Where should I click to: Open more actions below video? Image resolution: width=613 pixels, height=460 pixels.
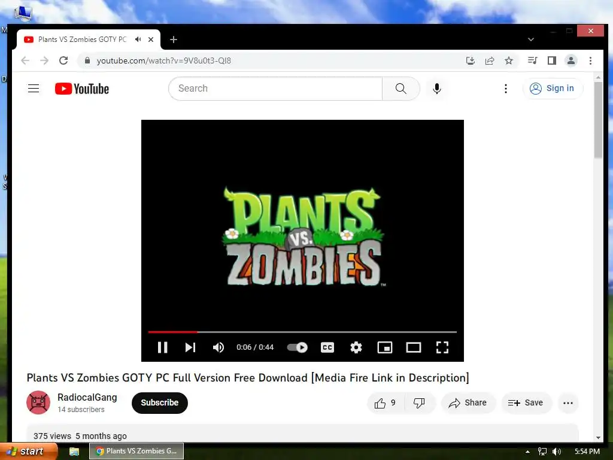click(568, 403)
